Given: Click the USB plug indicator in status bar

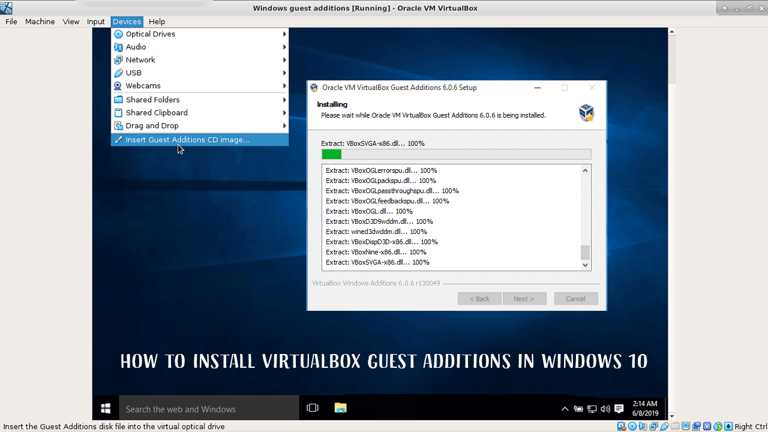Looking at the screenshot, I should coord(664,427).
